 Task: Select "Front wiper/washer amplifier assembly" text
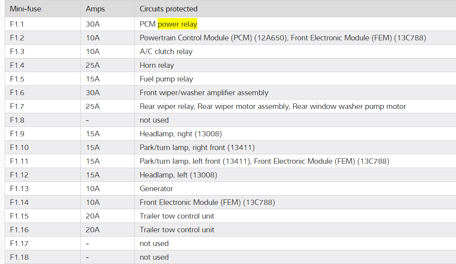[204, 93]
